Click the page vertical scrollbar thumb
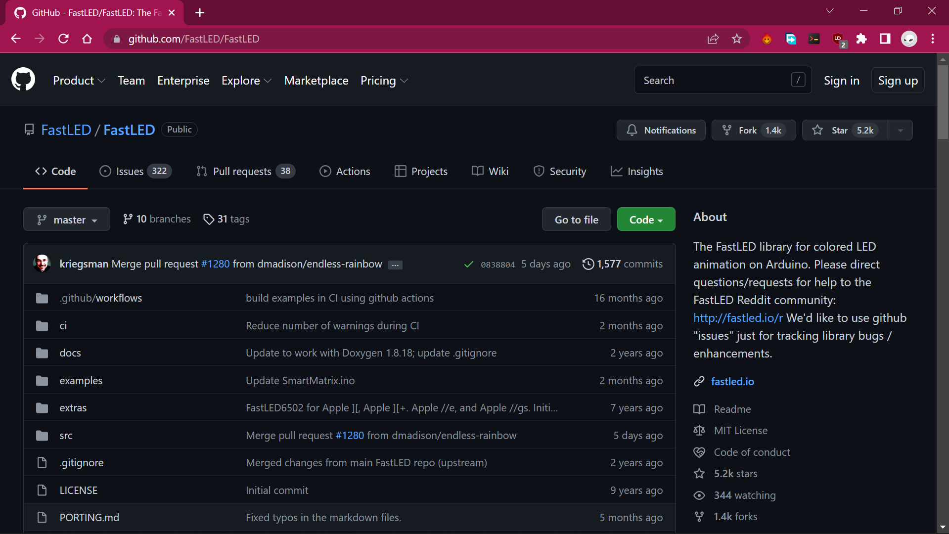Viewport: 949px width, 534px height. pyautogui.click(x=943, y=101)
